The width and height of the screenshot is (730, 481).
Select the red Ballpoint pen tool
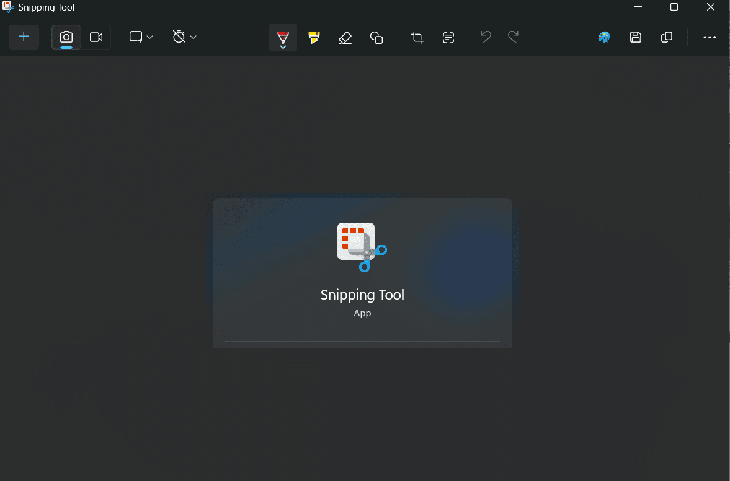pyautogui.click(x=283, y=37)
